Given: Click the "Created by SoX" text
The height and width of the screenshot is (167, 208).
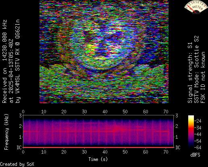Looking at the screenshot, I should (x=17, y=164).
